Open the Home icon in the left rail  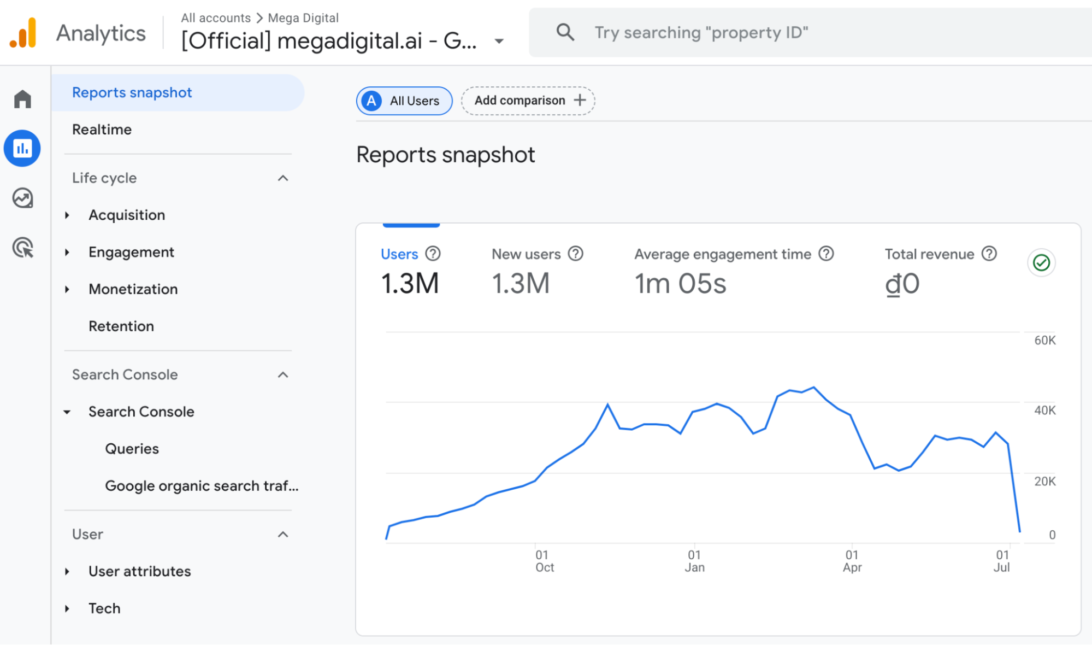pos(22,99)
